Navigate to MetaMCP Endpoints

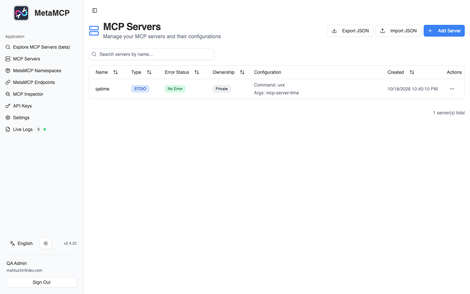click(41, 82)
